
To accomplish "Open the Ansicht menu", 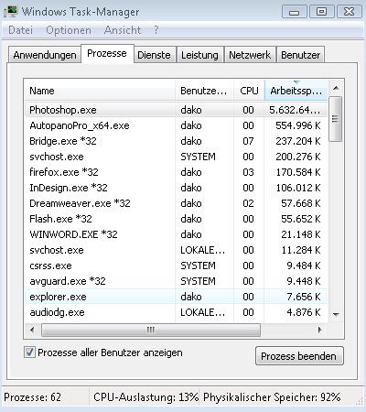I will (x=123, y=30).
